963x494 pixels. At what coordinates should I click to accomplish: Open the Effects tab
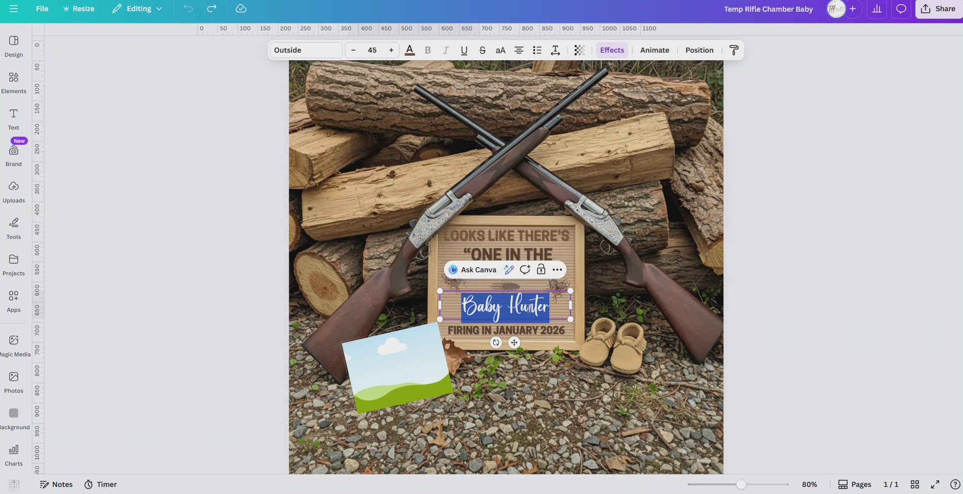tap(612, 50)
